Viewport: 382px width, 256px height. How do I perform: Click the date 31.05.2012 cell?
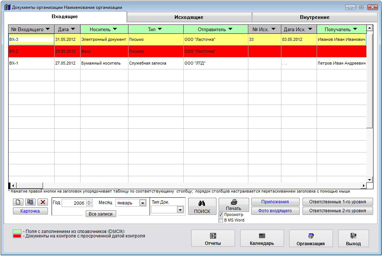tap(67, 39)
